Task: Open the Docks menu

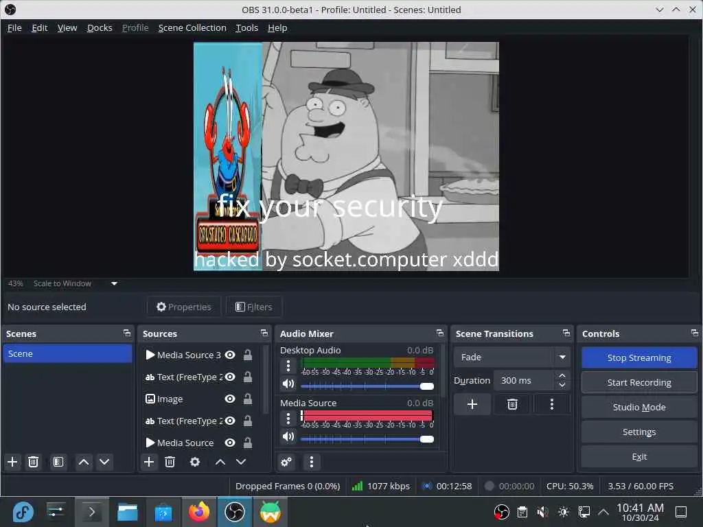Action: point(100,27)
